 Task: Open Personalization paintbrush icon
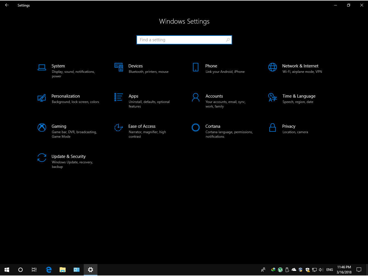pyautogui.click(x=42, y=98)
